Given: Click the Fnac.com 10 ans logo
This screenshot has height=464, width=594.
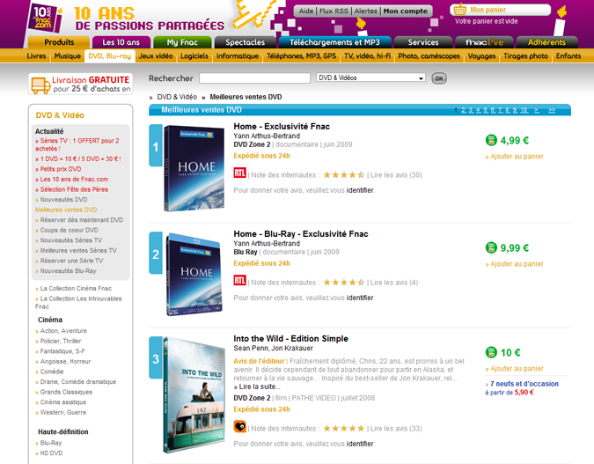Looking at the screenshot, I should click(x=44, y=18).
